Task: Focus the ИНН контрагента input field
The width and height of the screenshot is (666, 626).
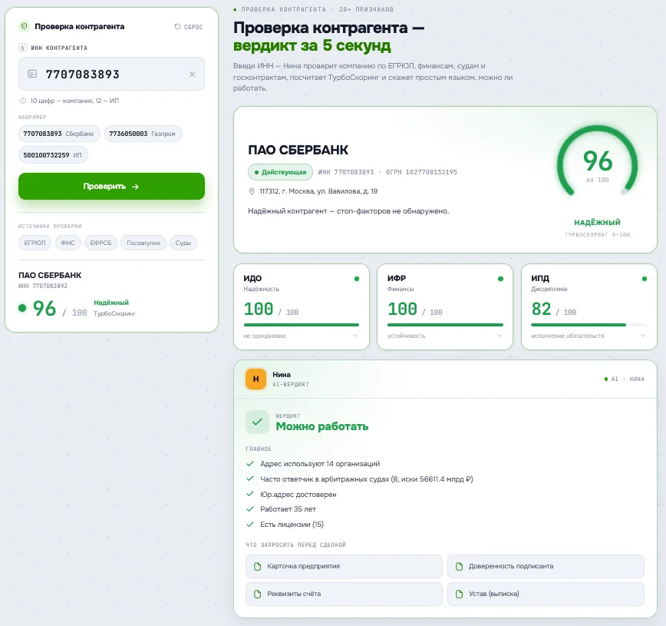Action: [x=111, y=74]
